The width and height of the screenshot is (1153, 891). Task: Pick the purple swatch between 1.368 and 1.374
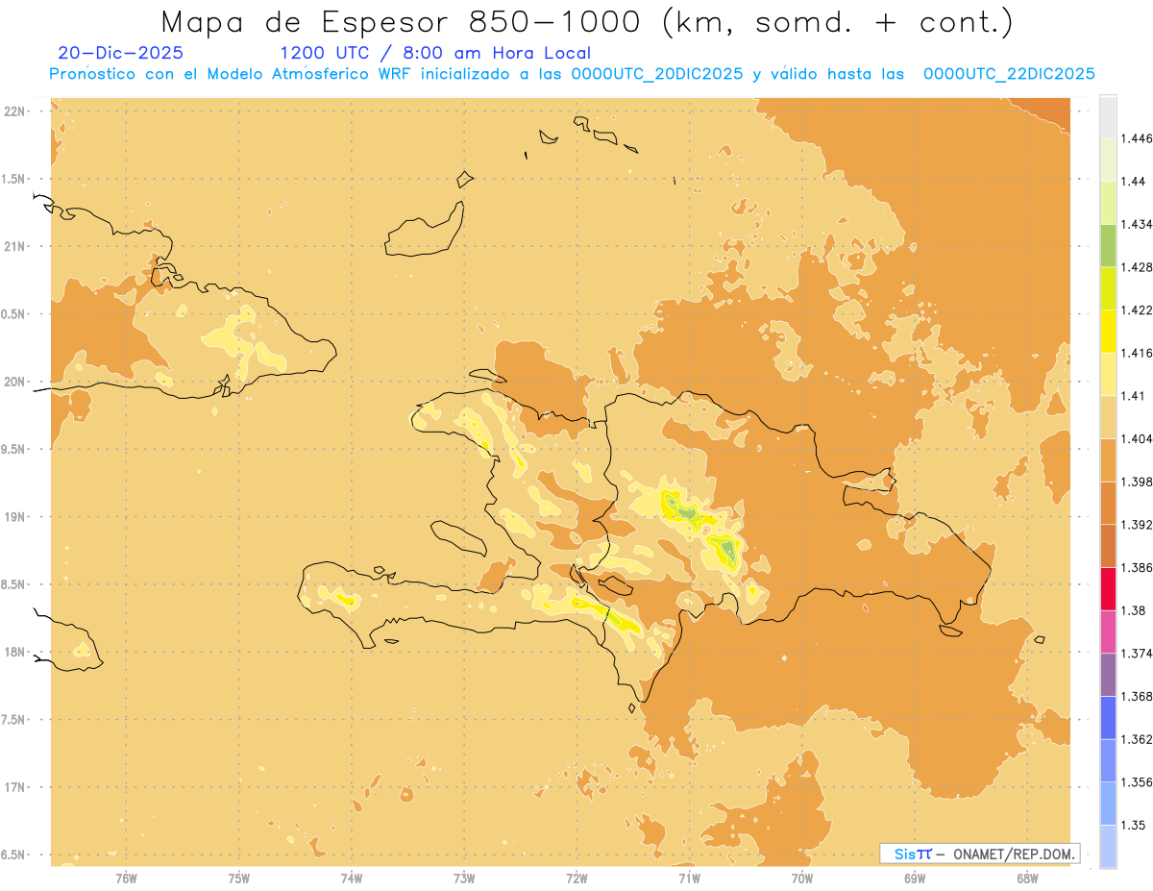[x=1108, y=675]
